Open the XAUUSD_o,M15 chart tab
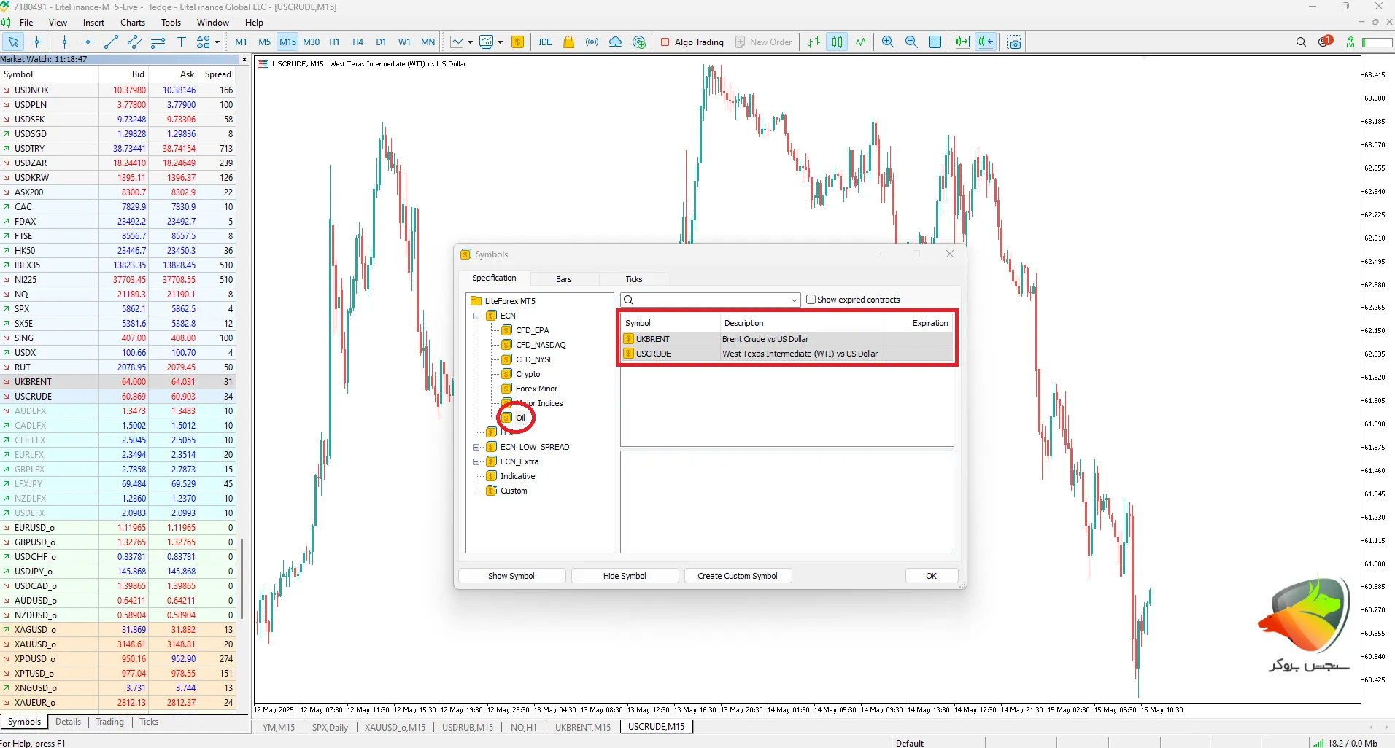 (395, 727)
